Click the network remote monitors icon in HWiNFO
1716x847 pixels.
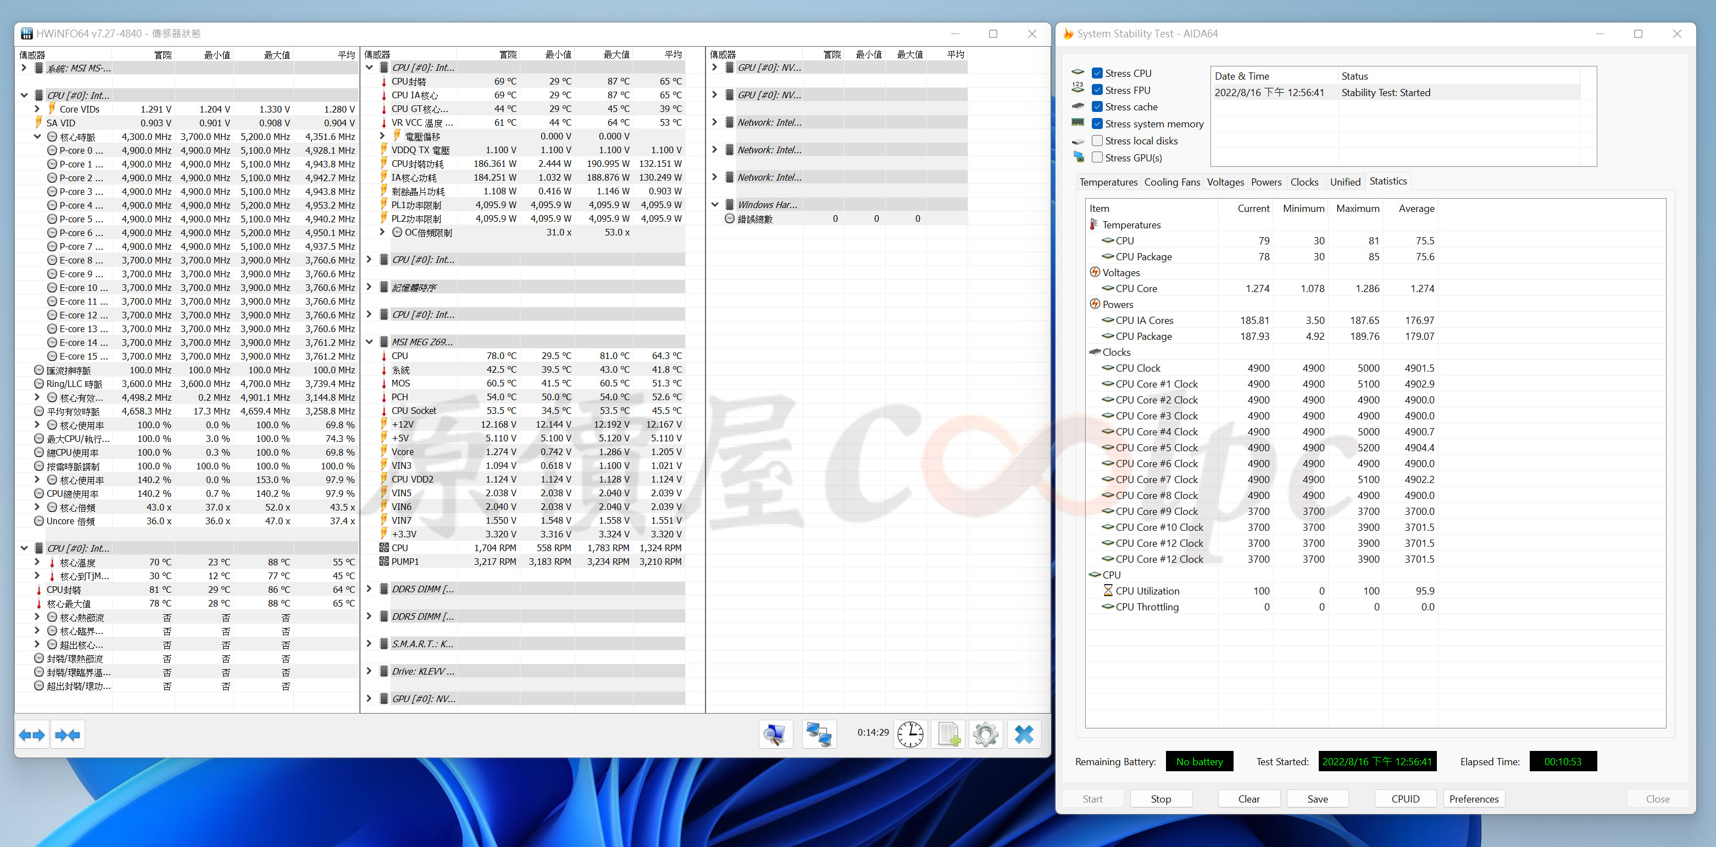click(819, 734)
